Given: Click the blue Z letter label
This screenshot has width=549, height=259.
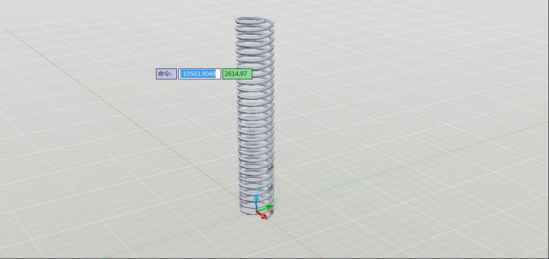Looking at the screenshot, I should tap(260, 189).
